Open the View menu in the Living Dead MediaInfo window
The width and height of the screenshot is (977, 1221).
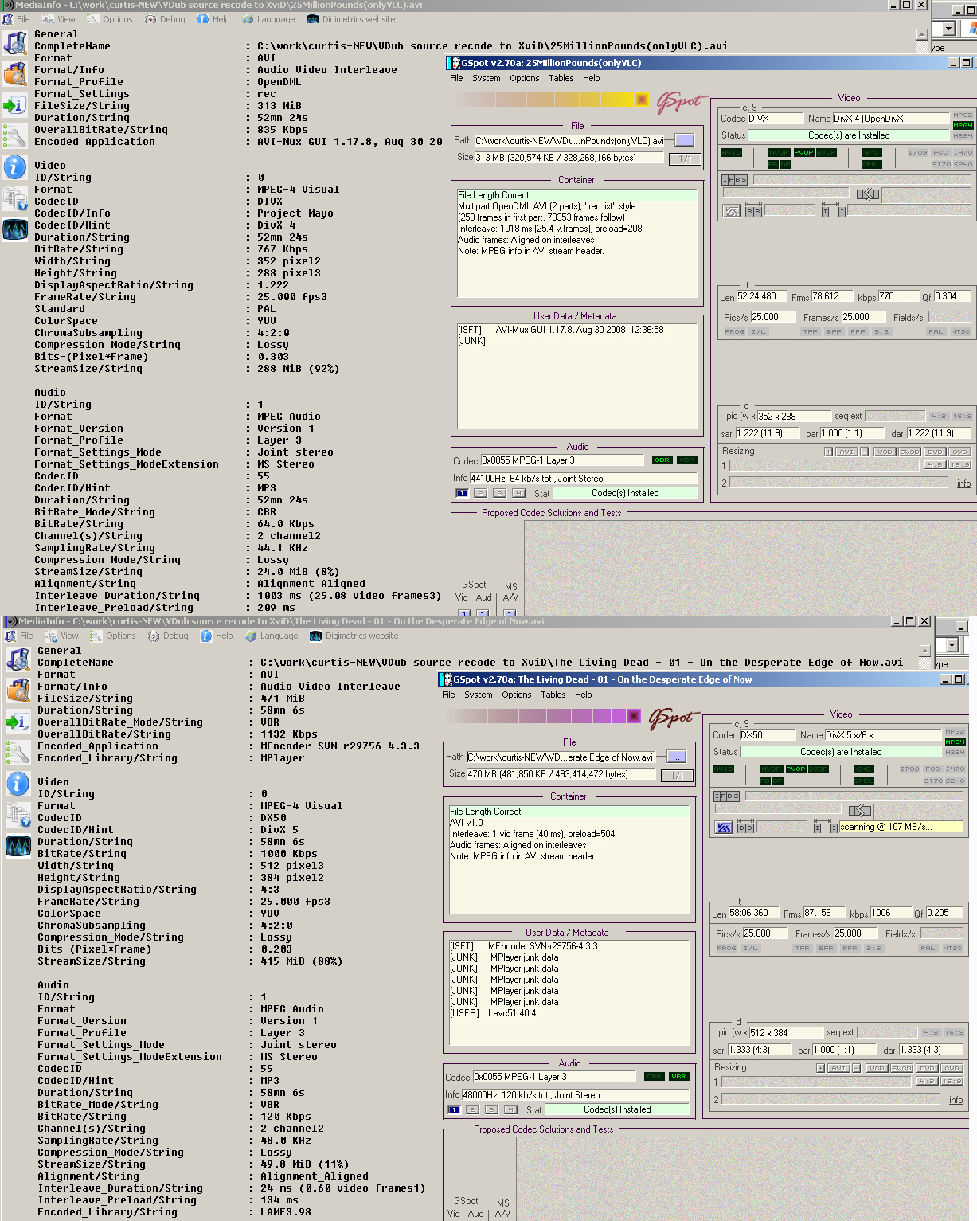pyautogui.click(x=62, y=636)
